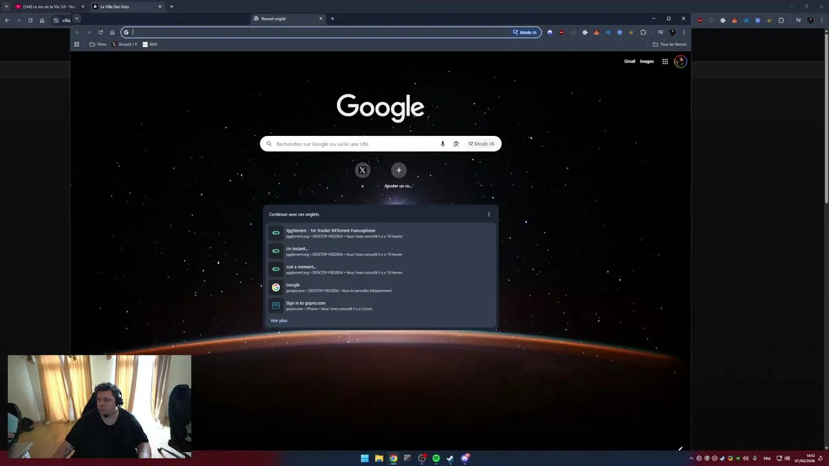This screenshot has width=829, height=466.
Task: Open the NAS bookmark
Action: (x=150, y=44)
